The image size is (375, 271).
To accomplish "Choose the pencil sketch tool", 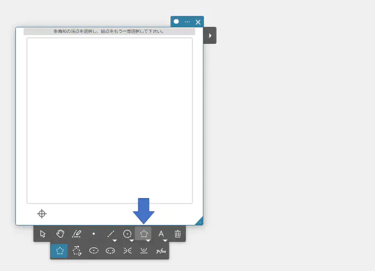I will tap(77, 234).
